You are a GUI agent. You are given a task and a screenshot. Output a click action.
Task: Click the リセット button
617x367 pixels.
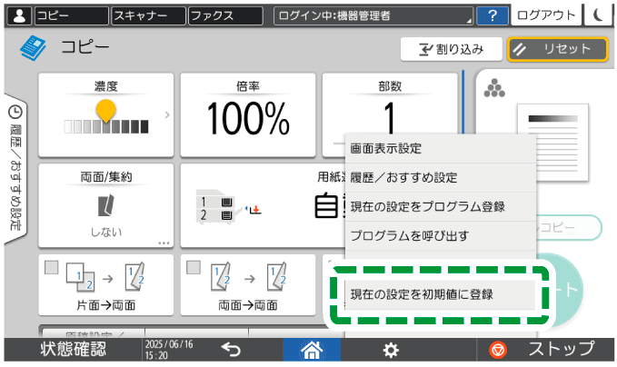tap(558, 49)
